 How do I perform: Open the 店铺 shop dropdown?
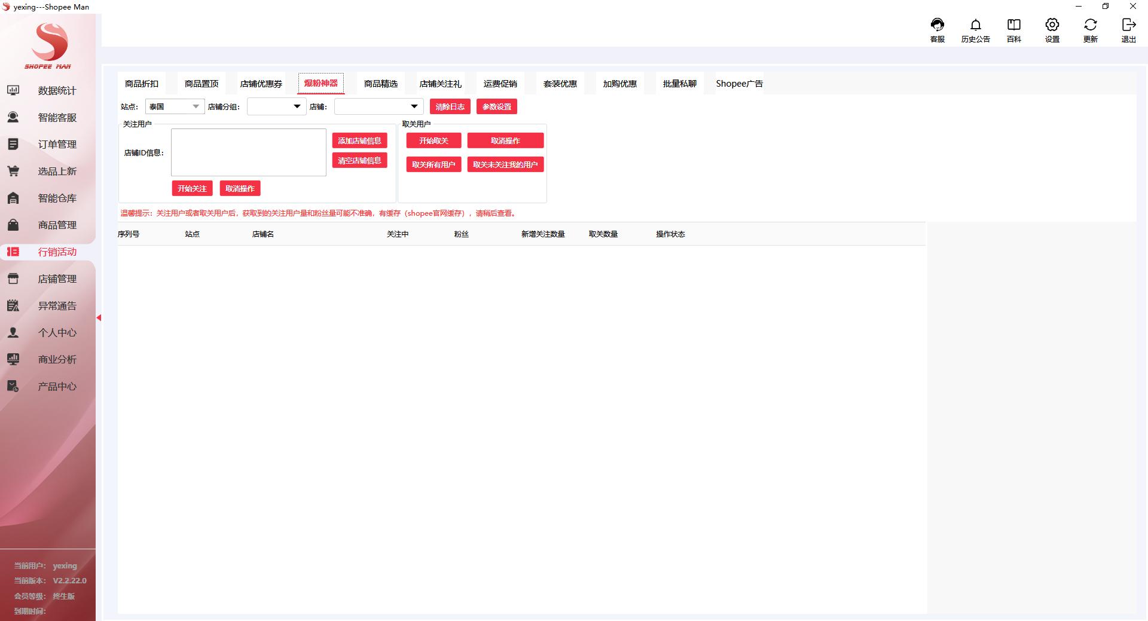point(378,106)
